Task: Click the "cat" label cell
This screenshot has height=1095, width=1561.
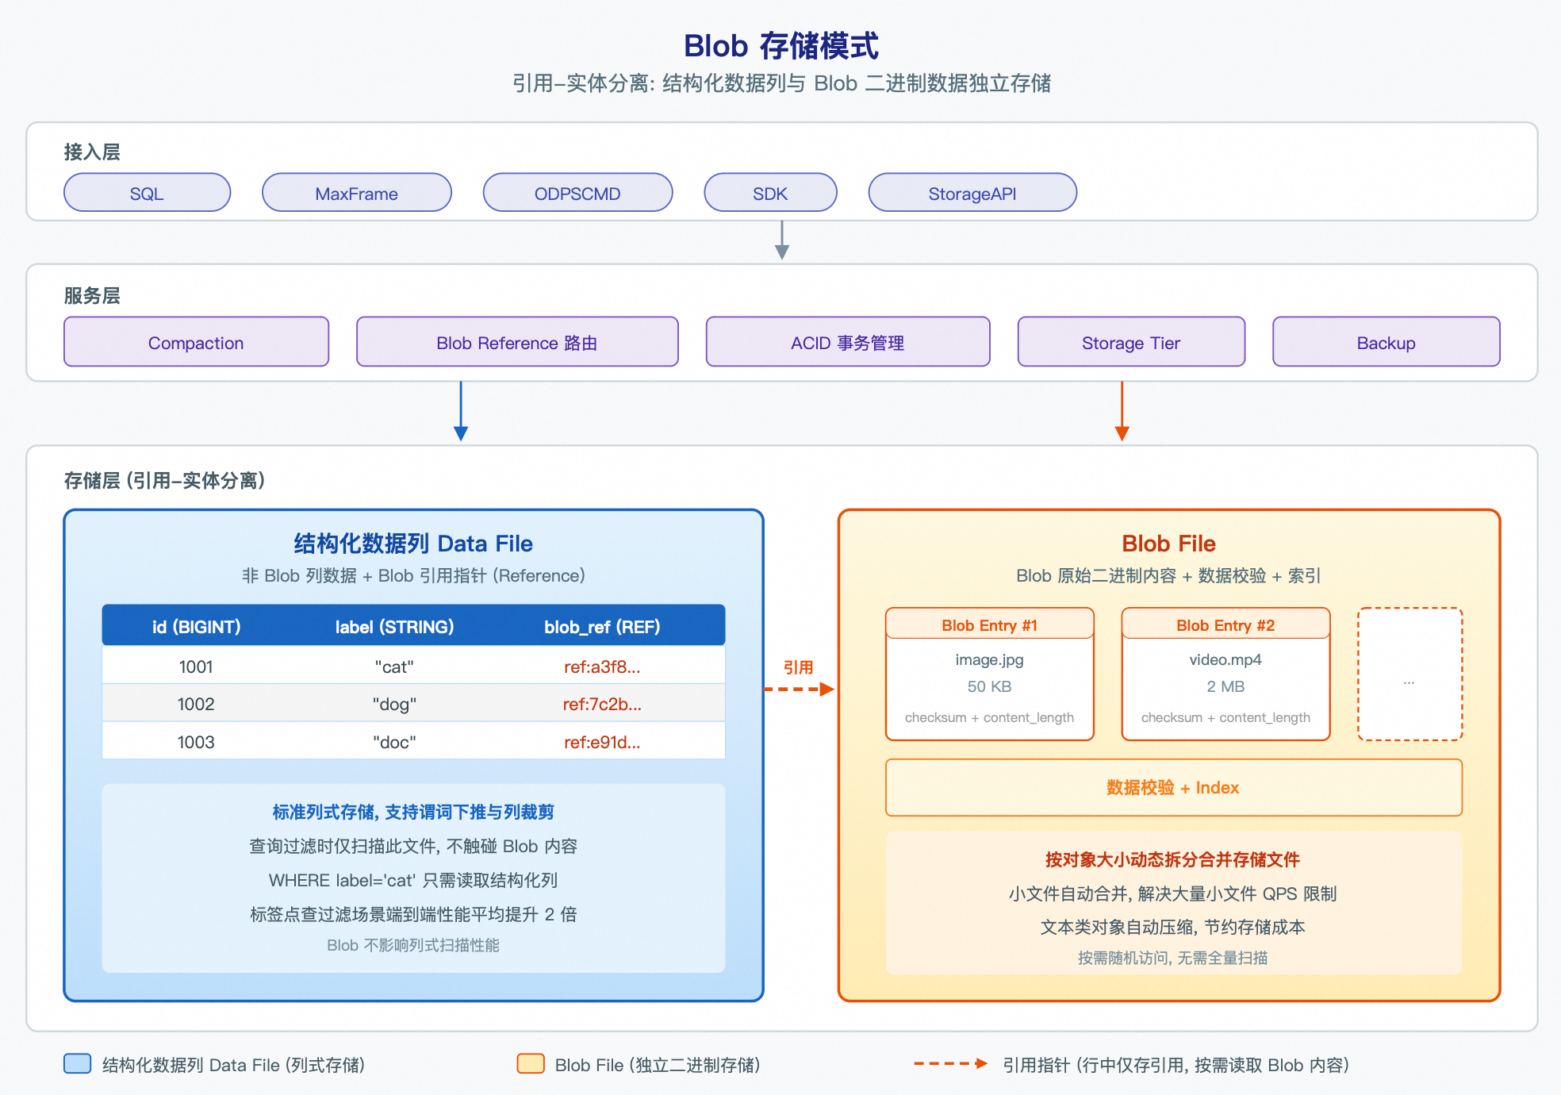Action: [x=394, y=666]
